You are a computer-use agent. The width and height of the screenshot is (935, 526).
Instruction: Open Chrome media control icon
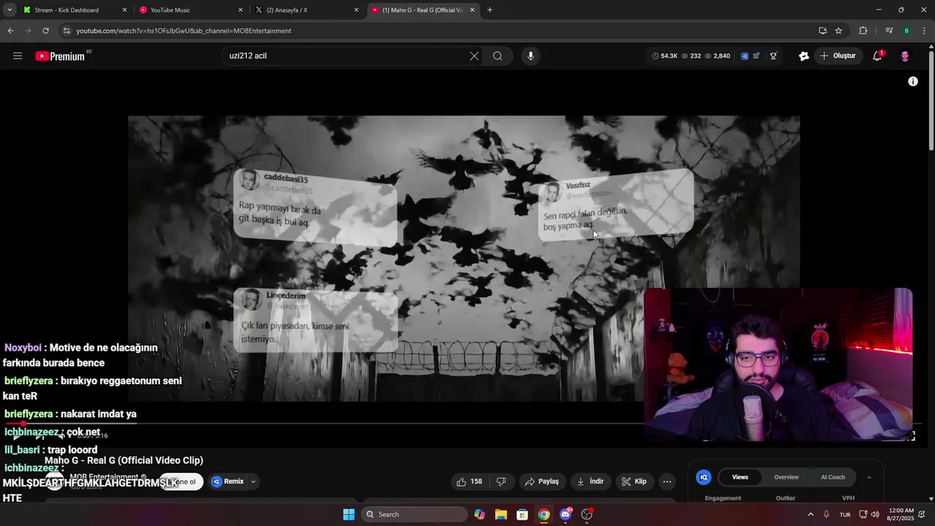889,31
